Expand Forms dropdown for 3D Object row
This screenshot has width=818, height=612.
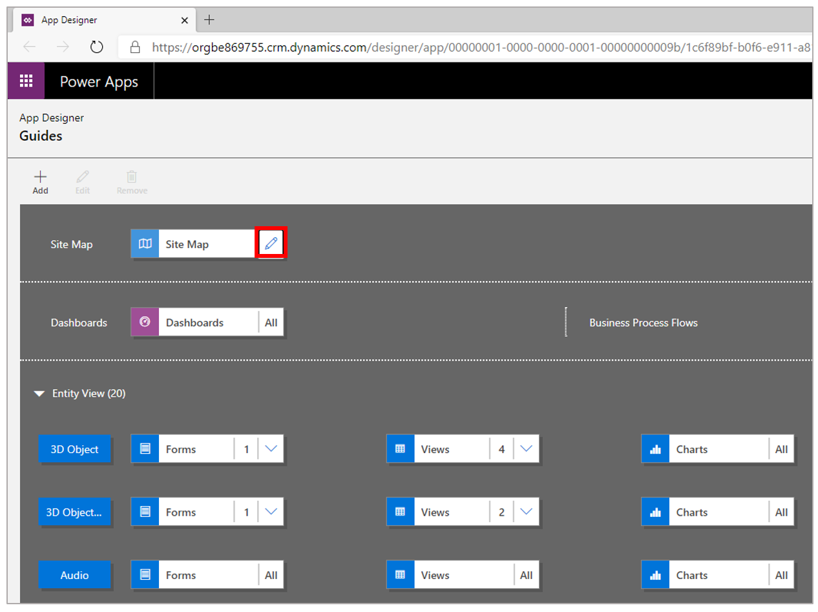[271, 448]
